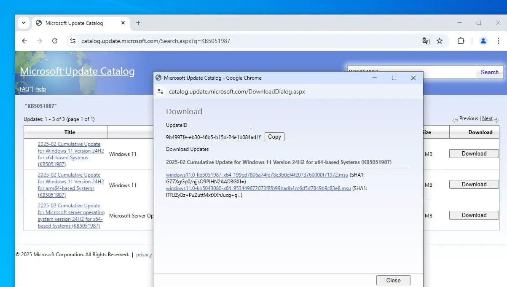Screen dimensions: 507x287
Task: Click the translate page icon
Action: tap(426, 41)
